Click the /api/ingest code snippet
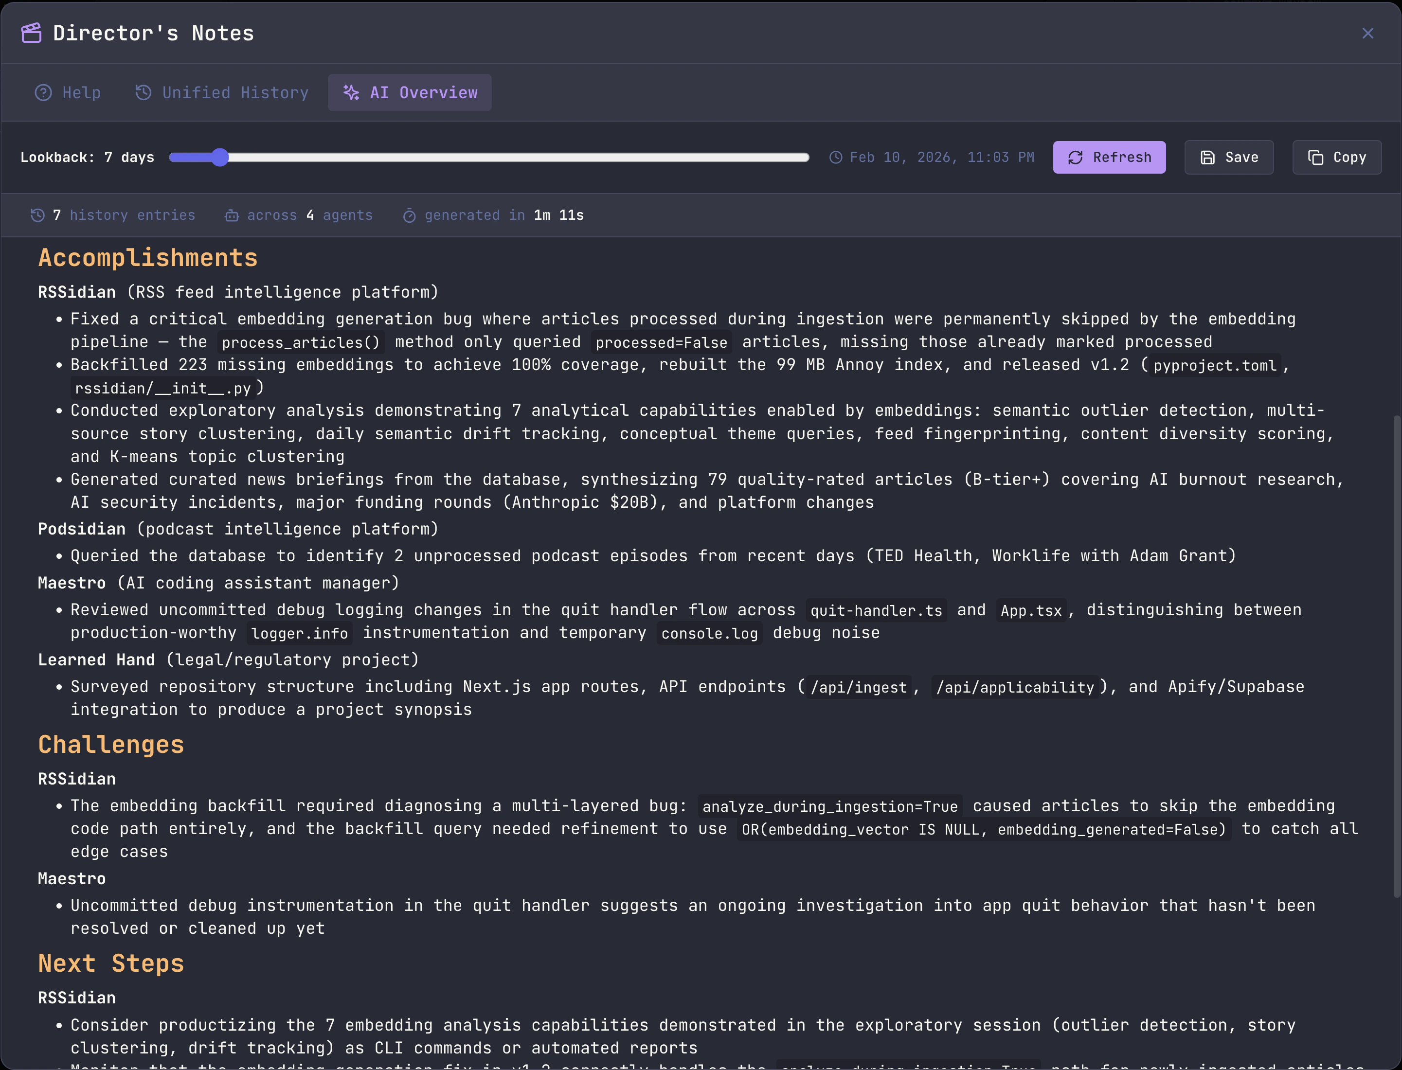 click(858, 688)
